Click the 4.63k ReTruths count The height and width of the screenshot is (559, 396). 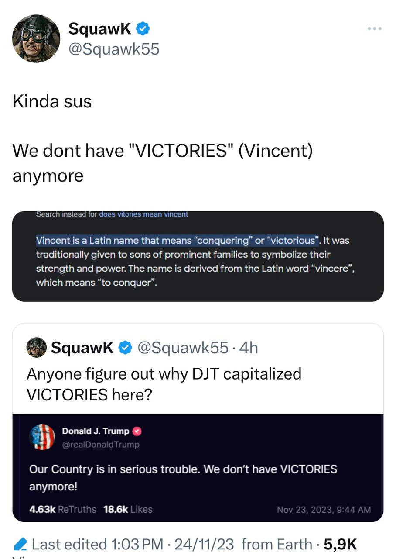click(x=63, y=509)
